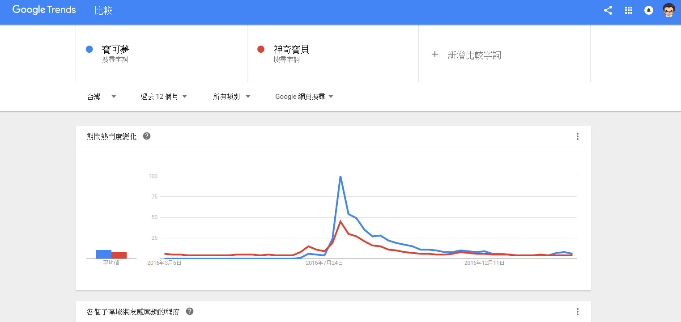The height and width of the screenshot is (322, 681).
Task: Open three-dot menu of 各個子區域 card
Action: pyautogui.click(x=578, y=312)
